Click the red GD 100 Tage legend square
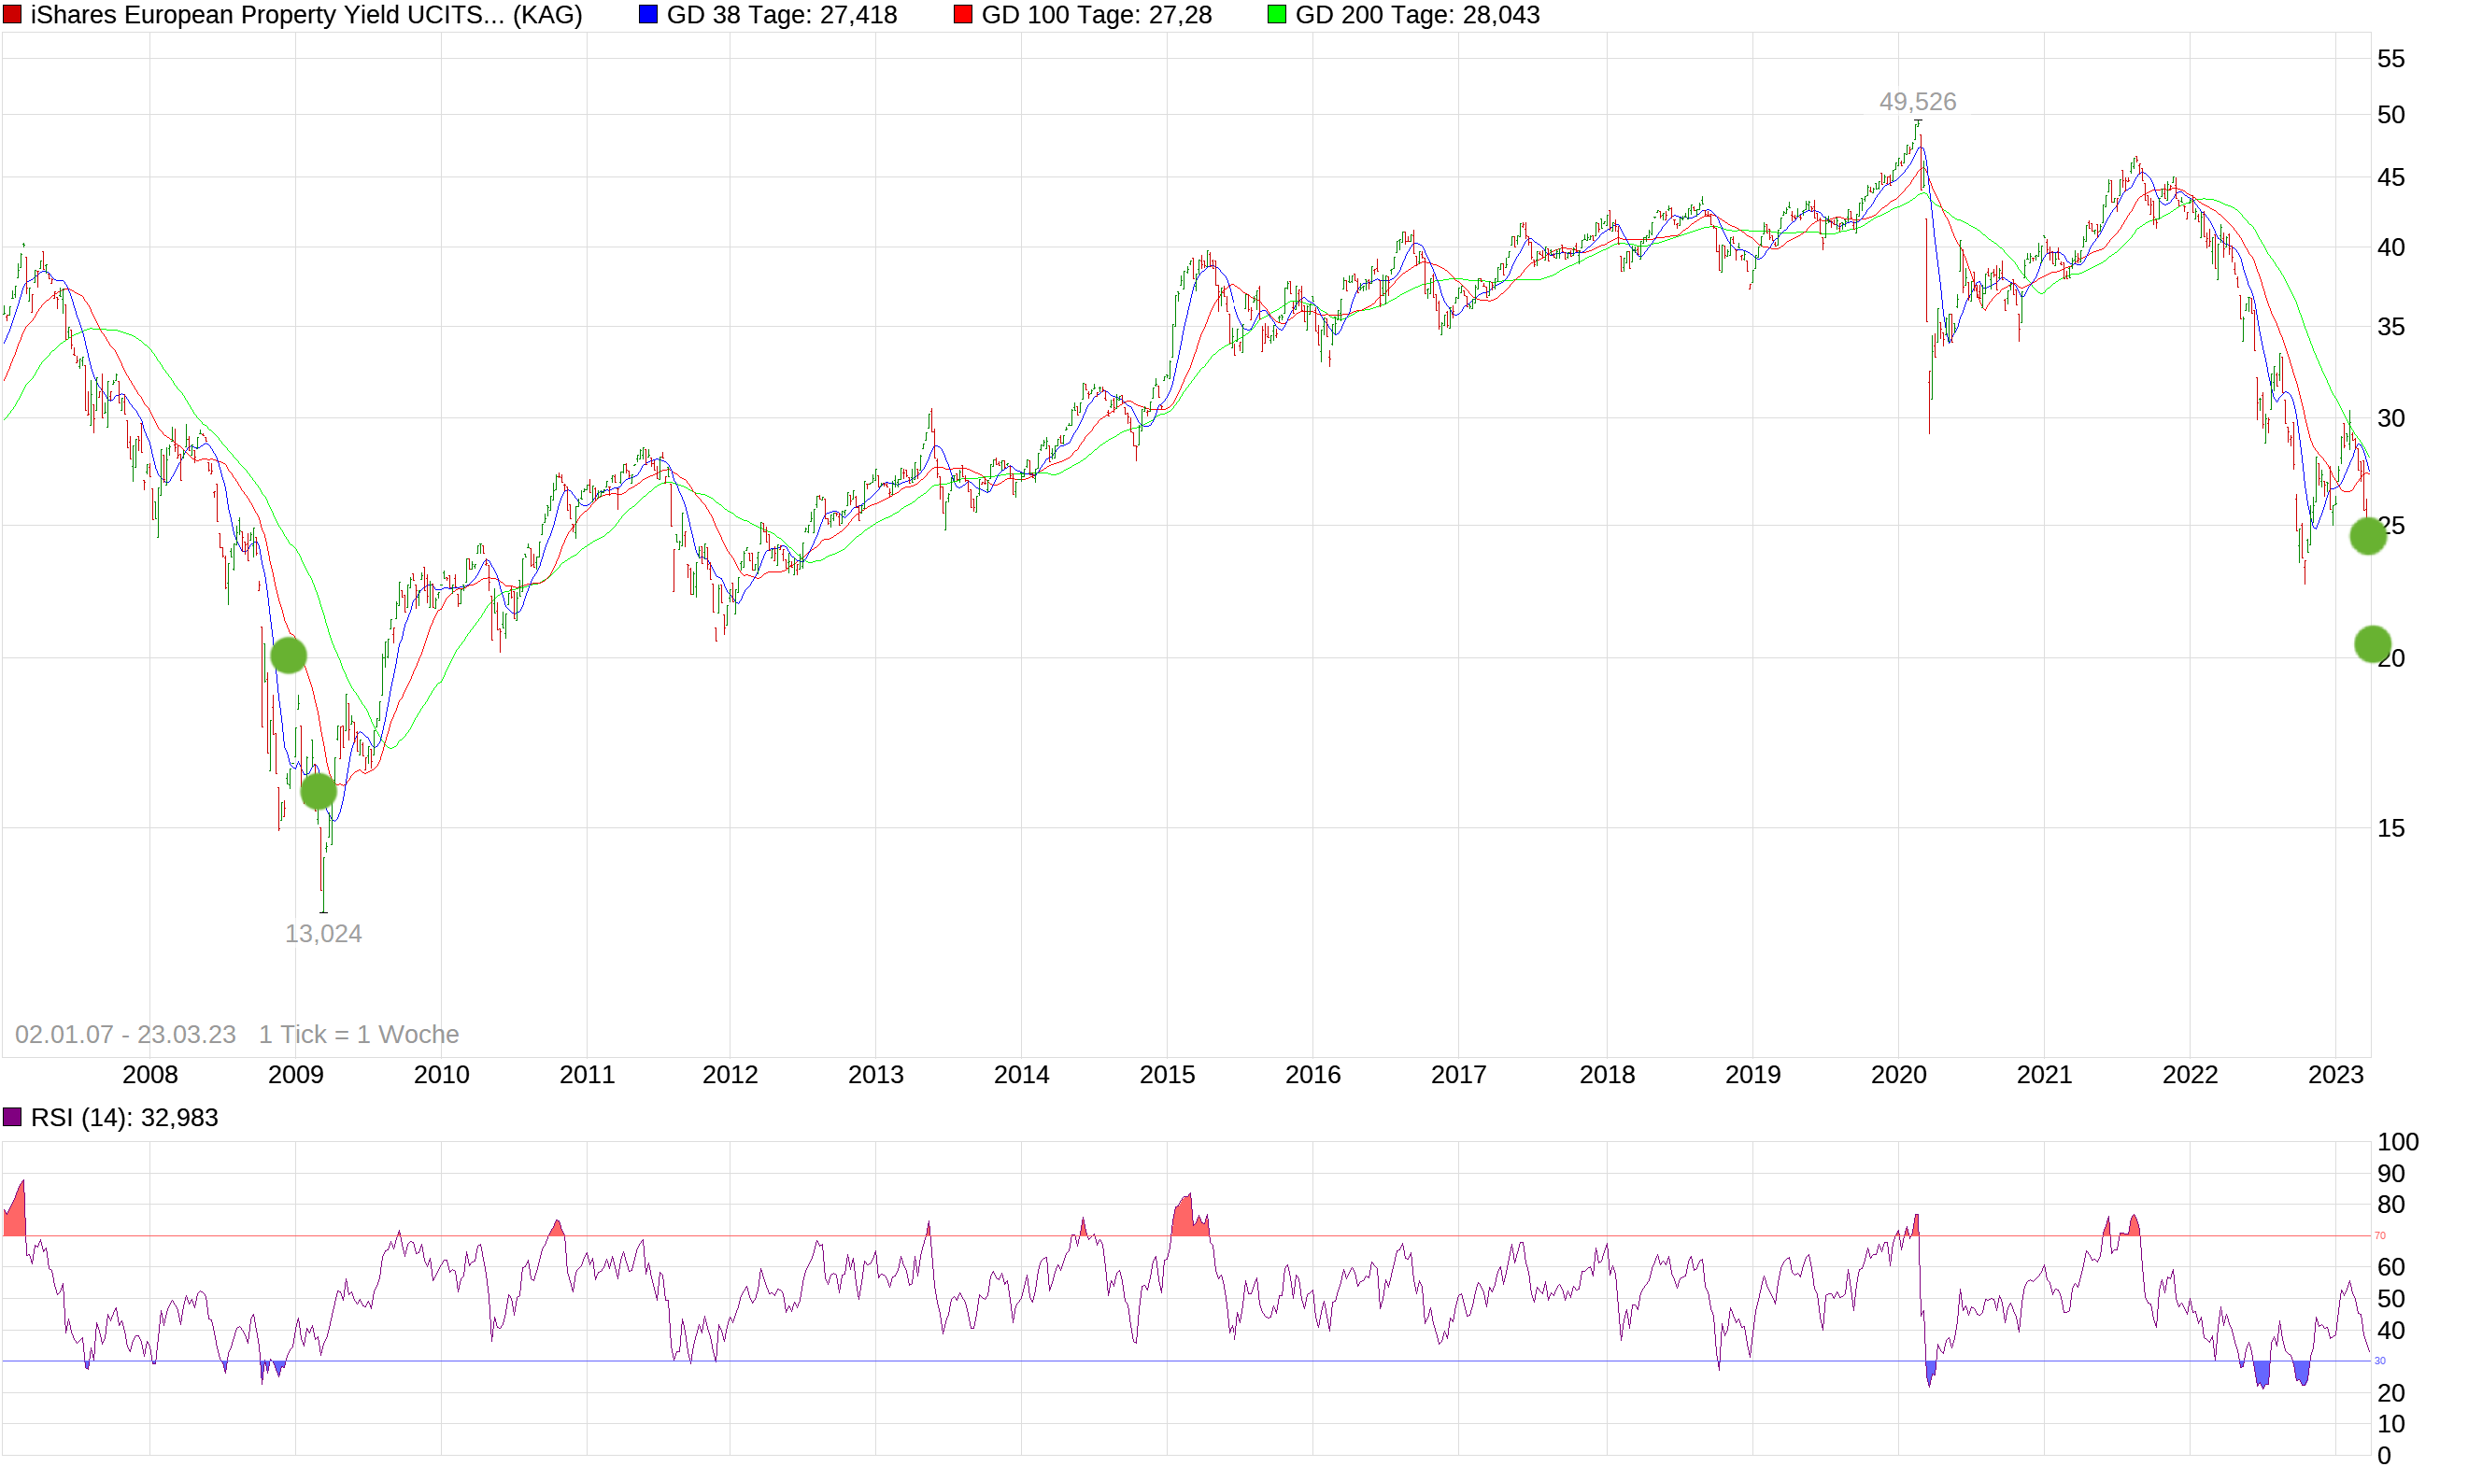 point(962,15)
